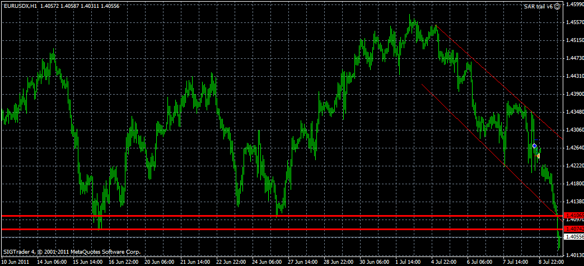Viewport: 584px width, 266px height.
Task: Click the 1 Jul 14:00 time label
Action: click(x=409, y=262)
